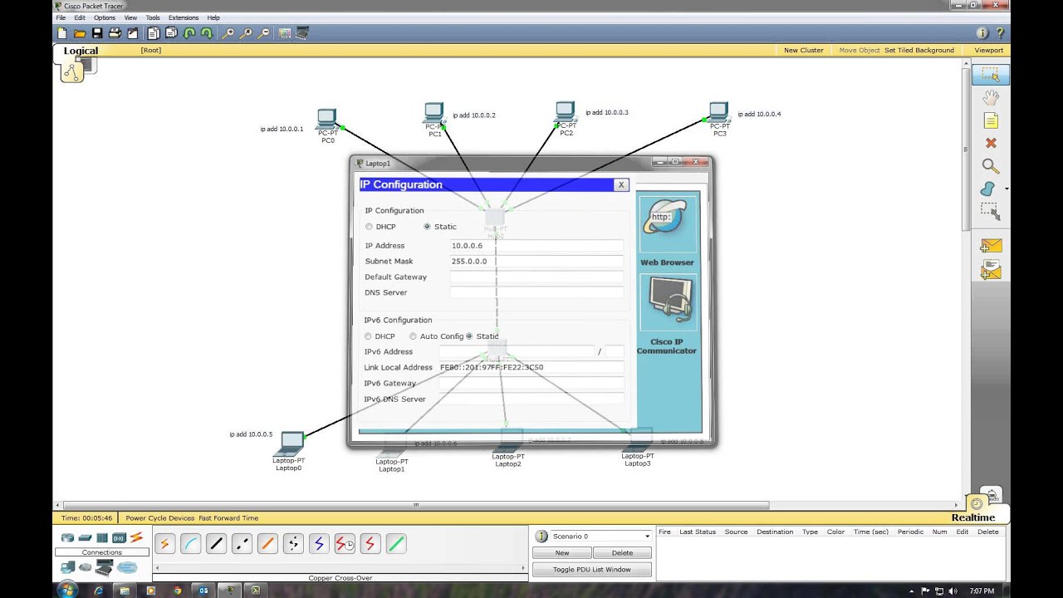Click the DNS Server input field
This screenshot has width=1063, height=598.
(x=536, y=293)
